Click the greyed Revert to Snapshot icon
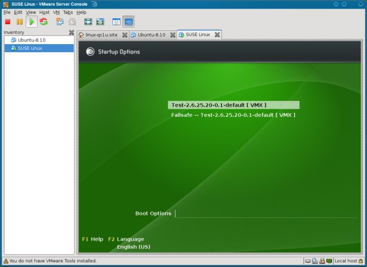The height and width of the screenshot is (267, 367). point(72,22)
